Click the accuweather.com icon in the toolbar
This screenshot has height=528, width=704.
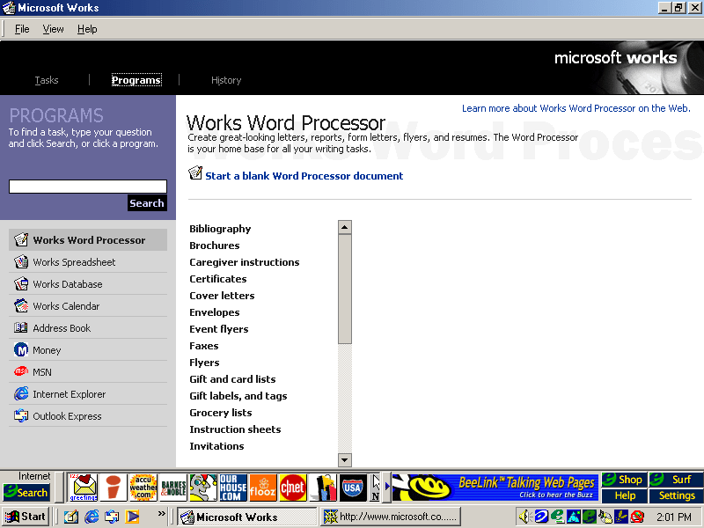[143, 487]
